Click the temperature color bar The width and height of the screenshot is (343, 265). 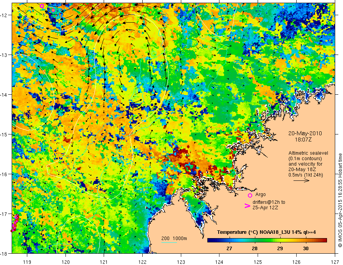pos(267,240)
